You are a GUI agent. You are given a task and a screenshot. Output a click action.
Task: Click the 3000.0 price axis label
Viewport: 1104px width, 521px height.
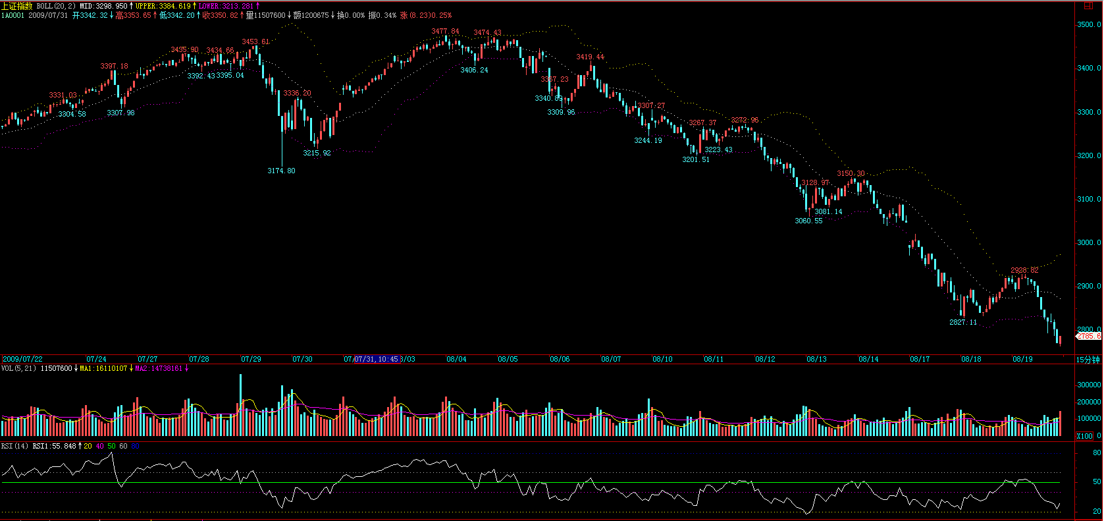tap(1089, 242)
